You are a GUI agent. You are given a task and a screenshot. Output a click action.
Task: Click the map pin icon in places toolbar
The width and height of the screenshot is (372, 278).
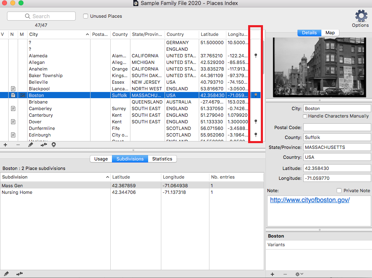[x=54, y=145]
